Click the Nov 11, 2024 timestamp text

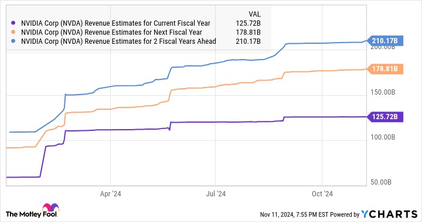[294, 214]
